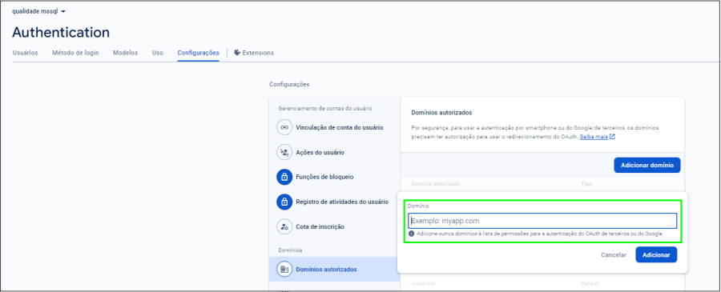The width and height of the screenshot is (721, 292).
Task: Click the Ações do usuário icon
Action: [284, 152]
